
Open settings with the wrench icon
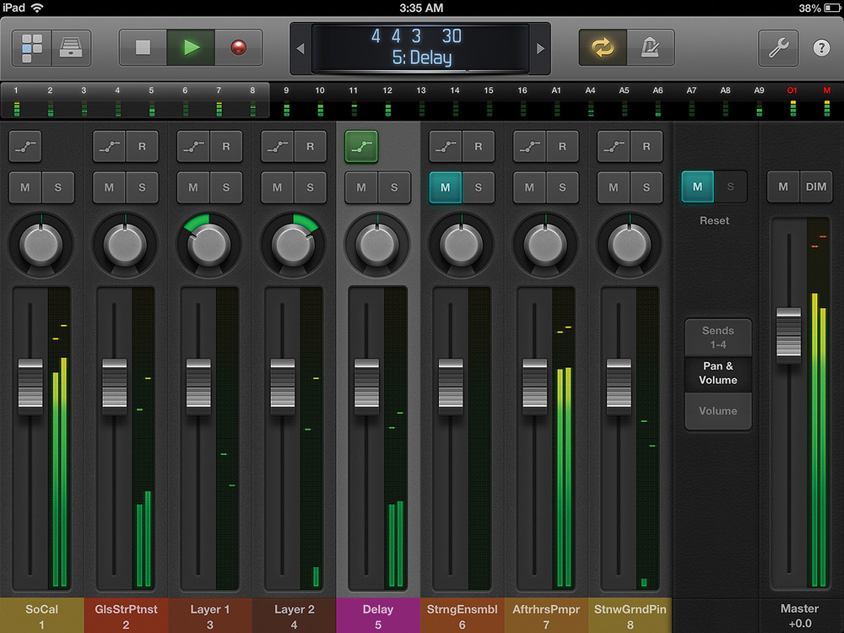click(x=777, y=48)
